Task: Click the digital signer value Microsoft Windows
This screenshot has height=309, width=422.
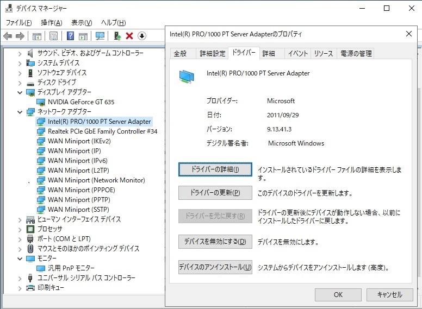Action: [x=296, y=143]
